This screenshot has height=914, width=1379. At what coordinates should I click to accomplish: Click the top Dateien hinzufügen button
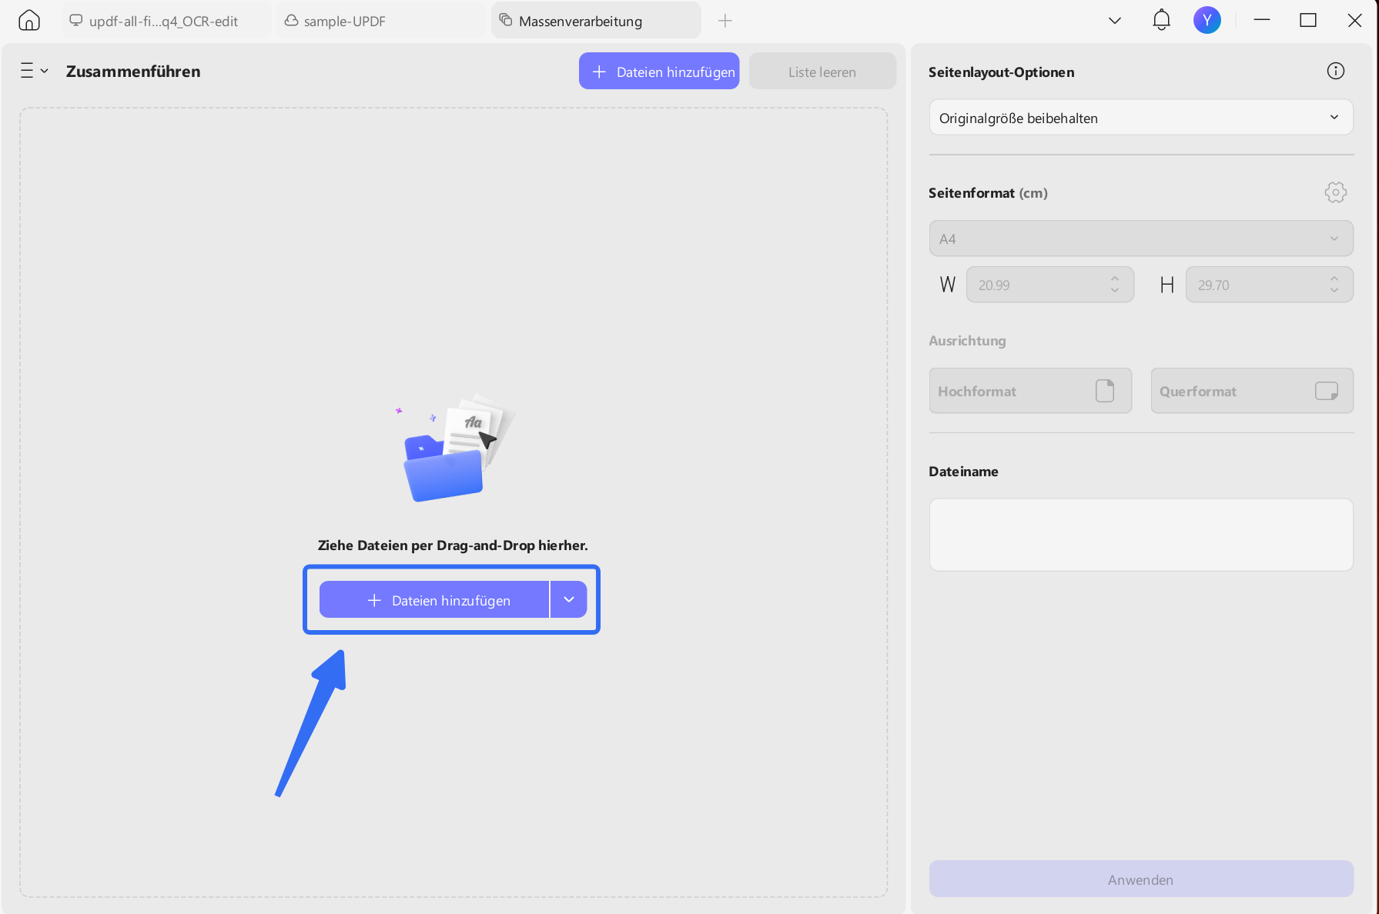658,71
